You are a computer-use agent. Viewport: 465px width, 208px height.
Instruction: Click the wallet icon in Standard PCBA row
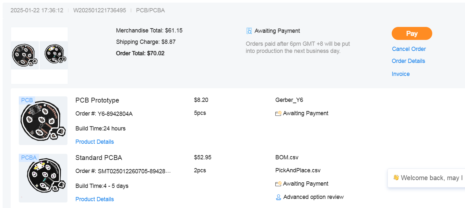click(x=278, y=184)
